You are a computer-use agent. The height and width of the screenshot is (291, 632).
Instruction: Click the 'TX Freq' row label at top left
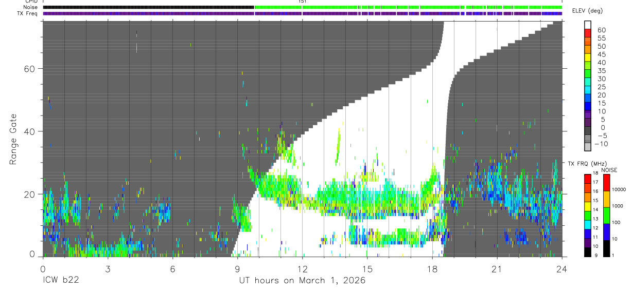[28, 13]
